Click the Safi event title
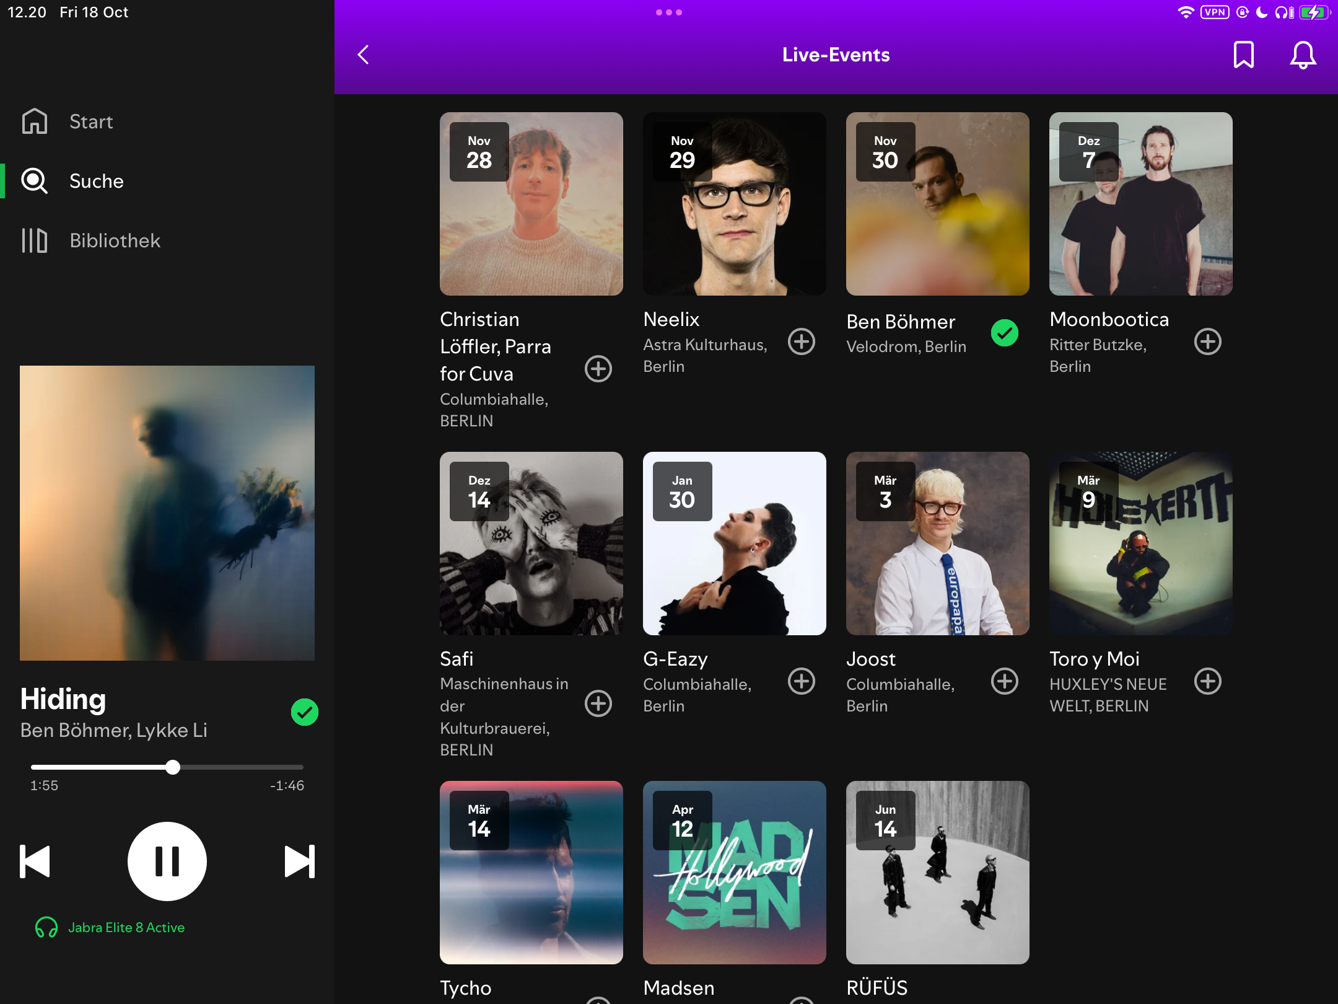Screen dimensions: 1338x1004 [457, 659]
